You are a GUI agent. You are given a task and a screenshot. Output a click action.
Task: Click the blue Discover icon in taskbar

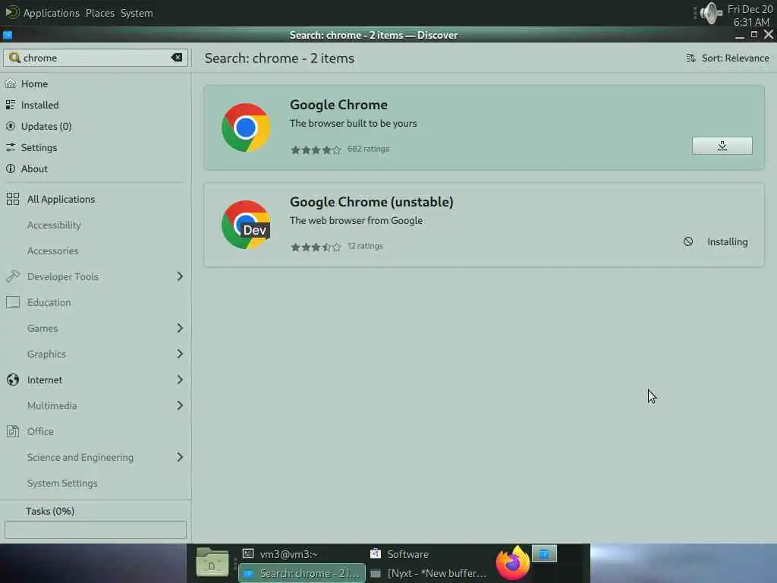pos(544,553)
